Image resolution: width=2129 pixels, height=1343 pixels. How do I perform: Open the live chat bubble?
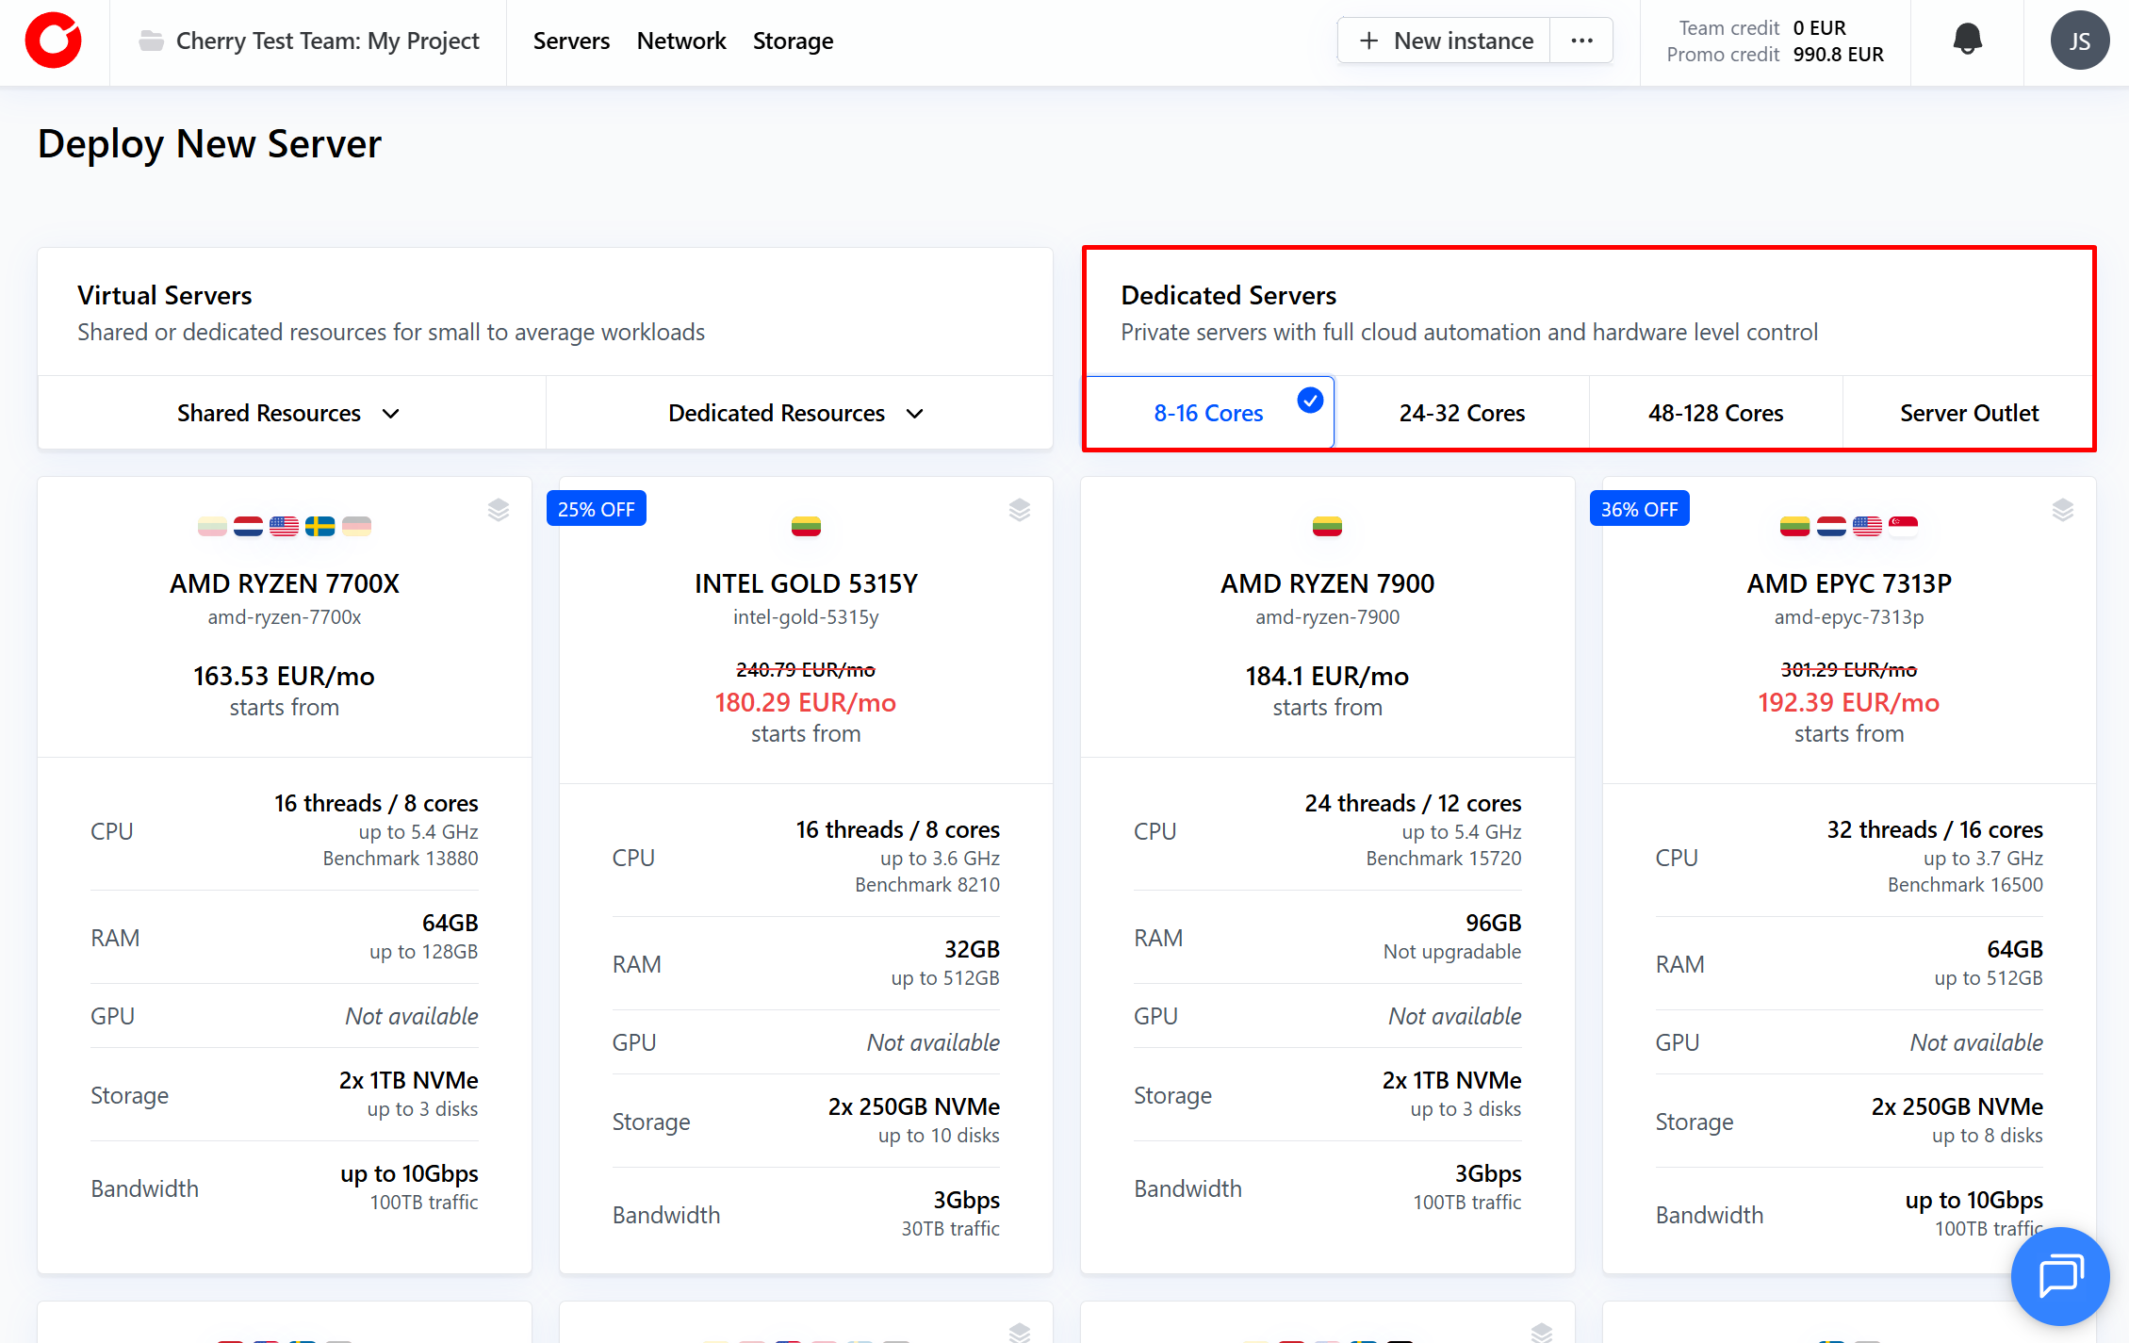2060,1276
